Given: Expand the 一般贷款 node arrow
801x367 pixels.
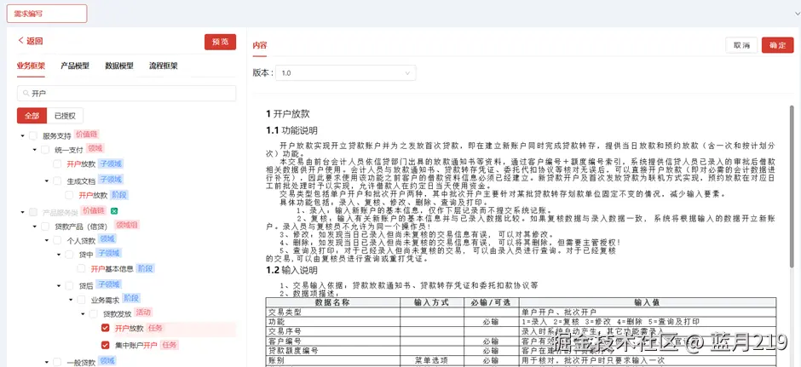Looking at the screenshot, I should (x=47, y=362).
